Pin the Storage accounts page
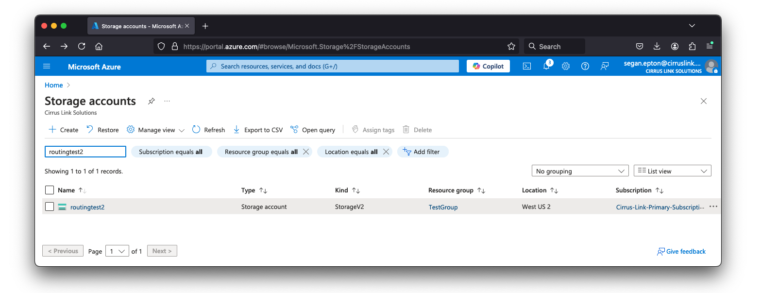 [x=152, y=101]
